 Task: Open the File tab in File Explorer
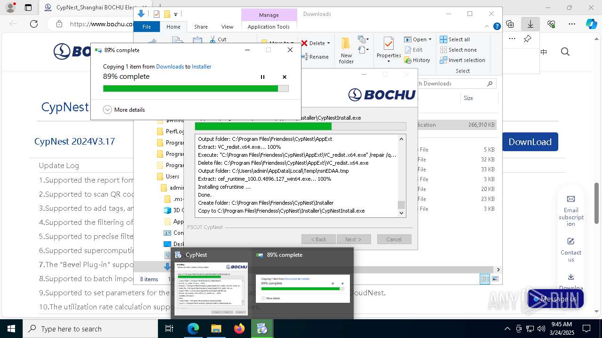(x=147, y=27)
